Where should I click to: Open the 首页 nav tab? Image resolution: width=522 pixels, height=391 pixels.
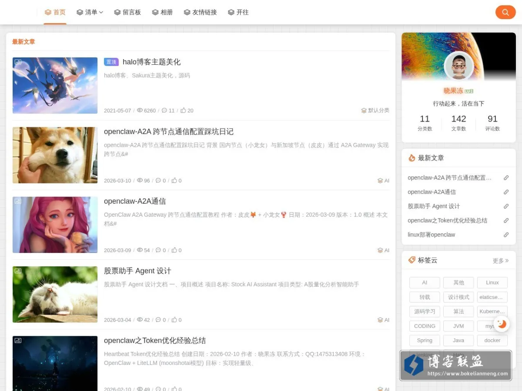[55, 12]
